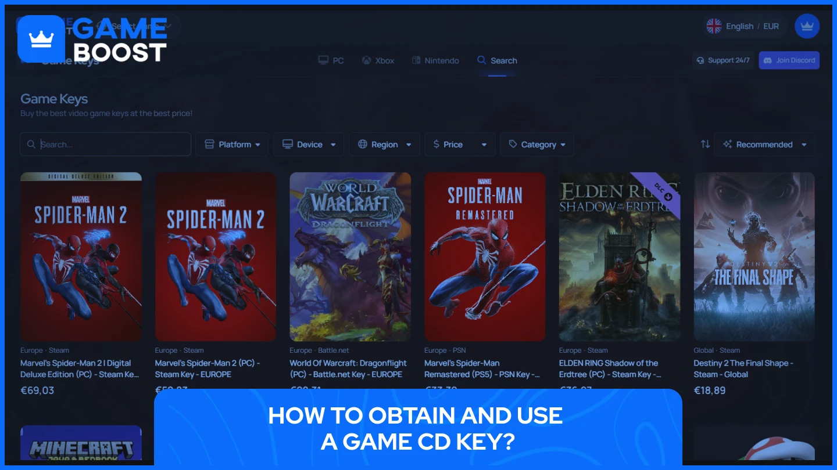
Task: Select the Search tab
Action: [x=497, y=60]
